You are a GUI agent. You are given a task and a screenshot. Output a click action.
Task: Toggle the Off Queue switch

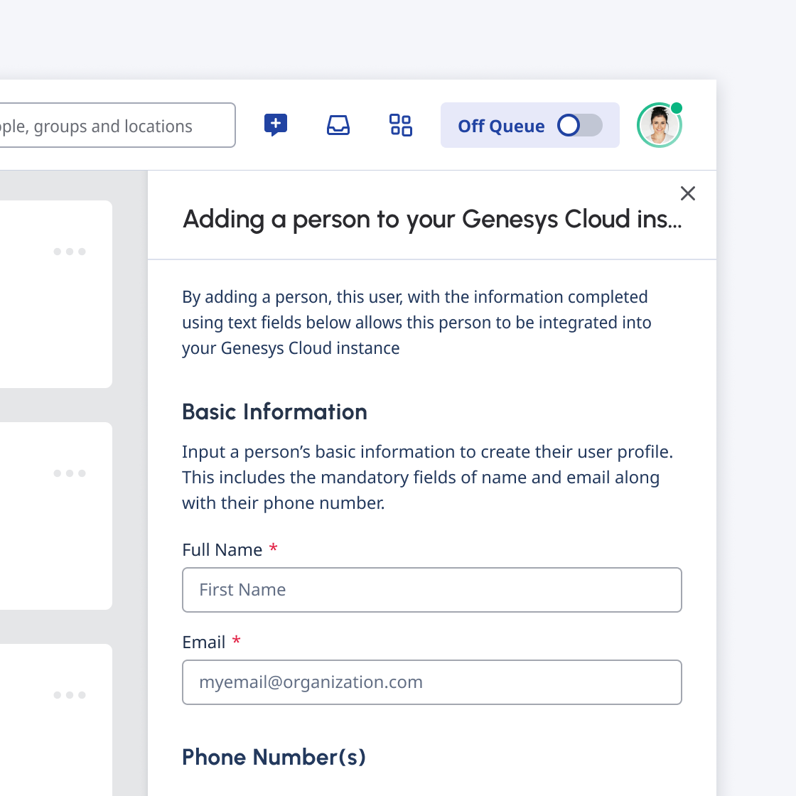[x=579, y=125]
